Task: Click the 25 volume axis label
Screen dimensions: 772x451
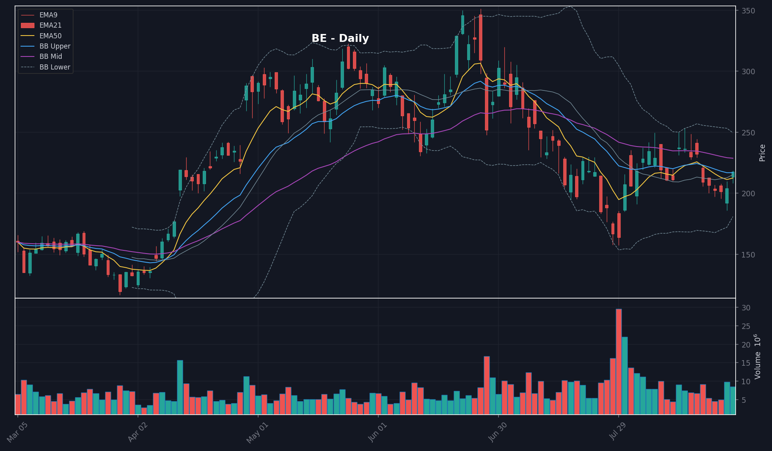Action: click(x=746, y=326)
